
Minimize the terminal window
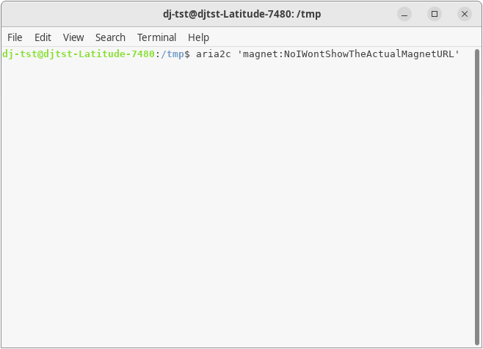pos(404,14)
